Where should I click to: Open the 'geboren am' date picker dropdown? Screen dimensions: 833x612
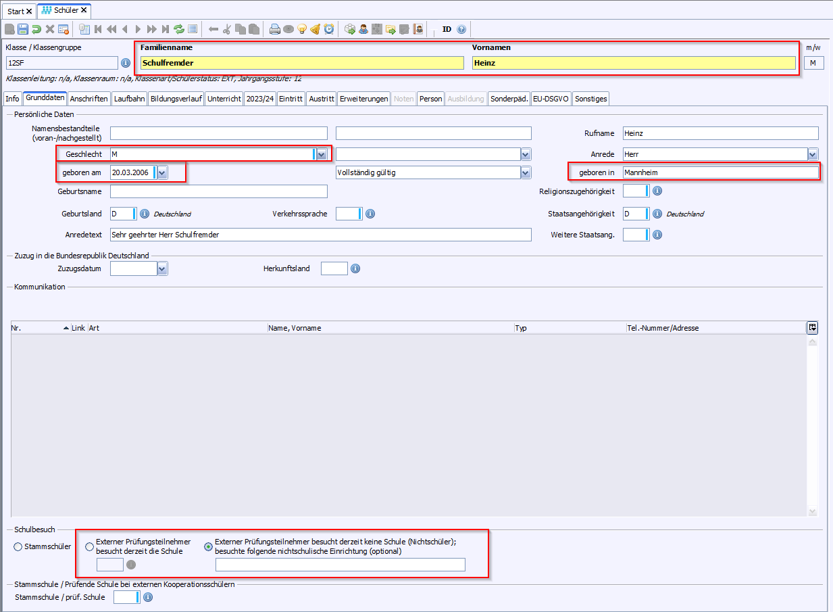pos(162,172)
